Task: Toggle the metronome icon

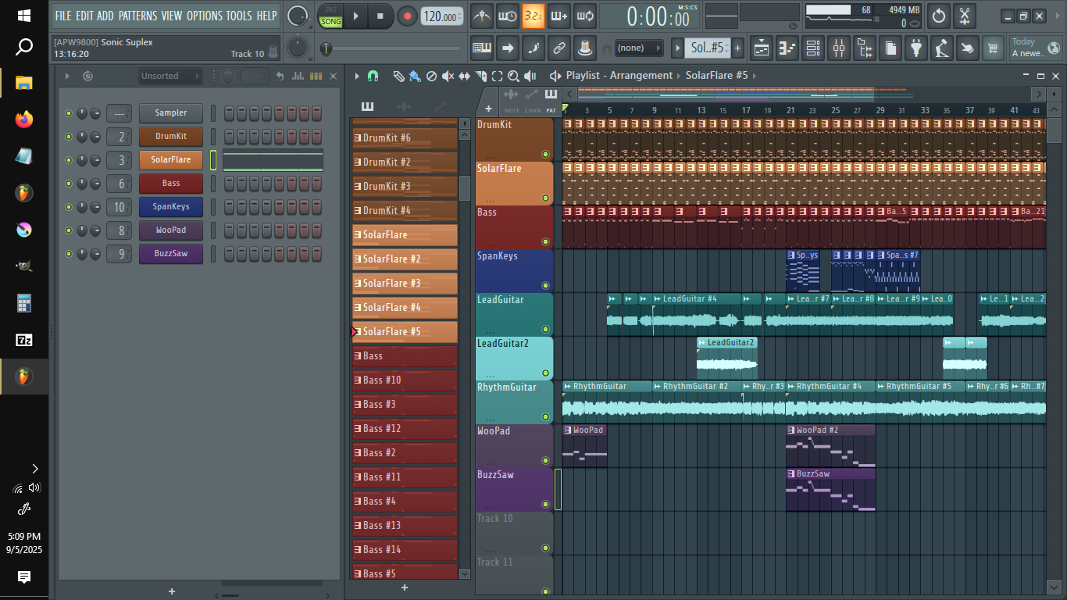Action: point(483,16)
